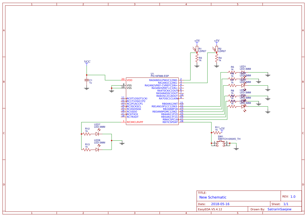The height and width of the screenshot is (217, 307).
Task: Select the PIC16F886-ESP part name text
Action: 160,76
